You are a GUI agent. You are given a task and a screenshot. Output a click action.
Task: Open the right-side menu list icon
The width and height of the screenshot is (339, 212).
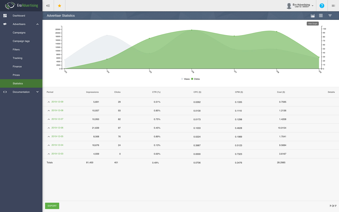coord(333,6)
